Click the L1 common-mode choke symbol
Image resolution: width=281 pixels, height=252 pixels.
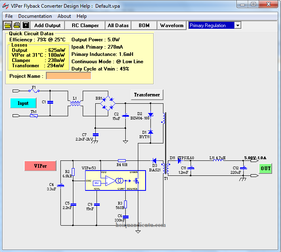pos(75,104)
